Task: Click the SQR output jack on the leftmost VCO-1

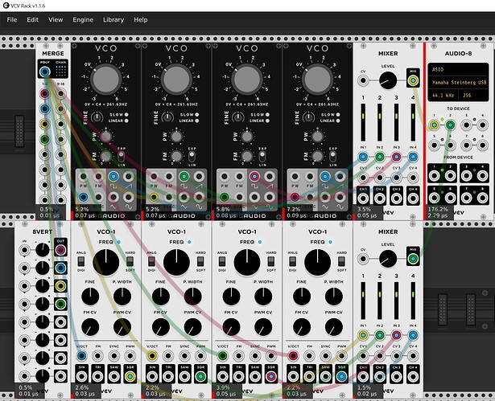Action: tap(130, 377)
